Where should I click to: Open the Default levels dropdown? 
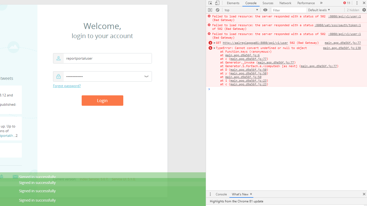click(x=318, y=10)
